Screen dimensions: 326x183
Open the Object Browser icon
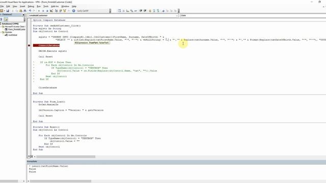tap(65, 11)
